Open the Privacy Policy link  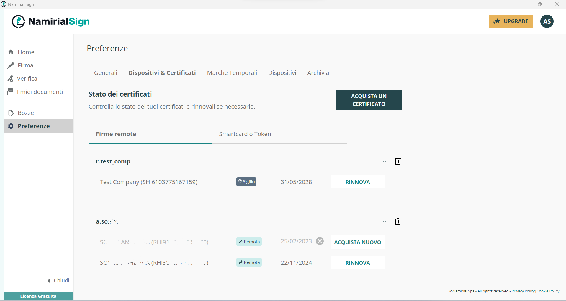pyautogui.click(x=523, y=291)
